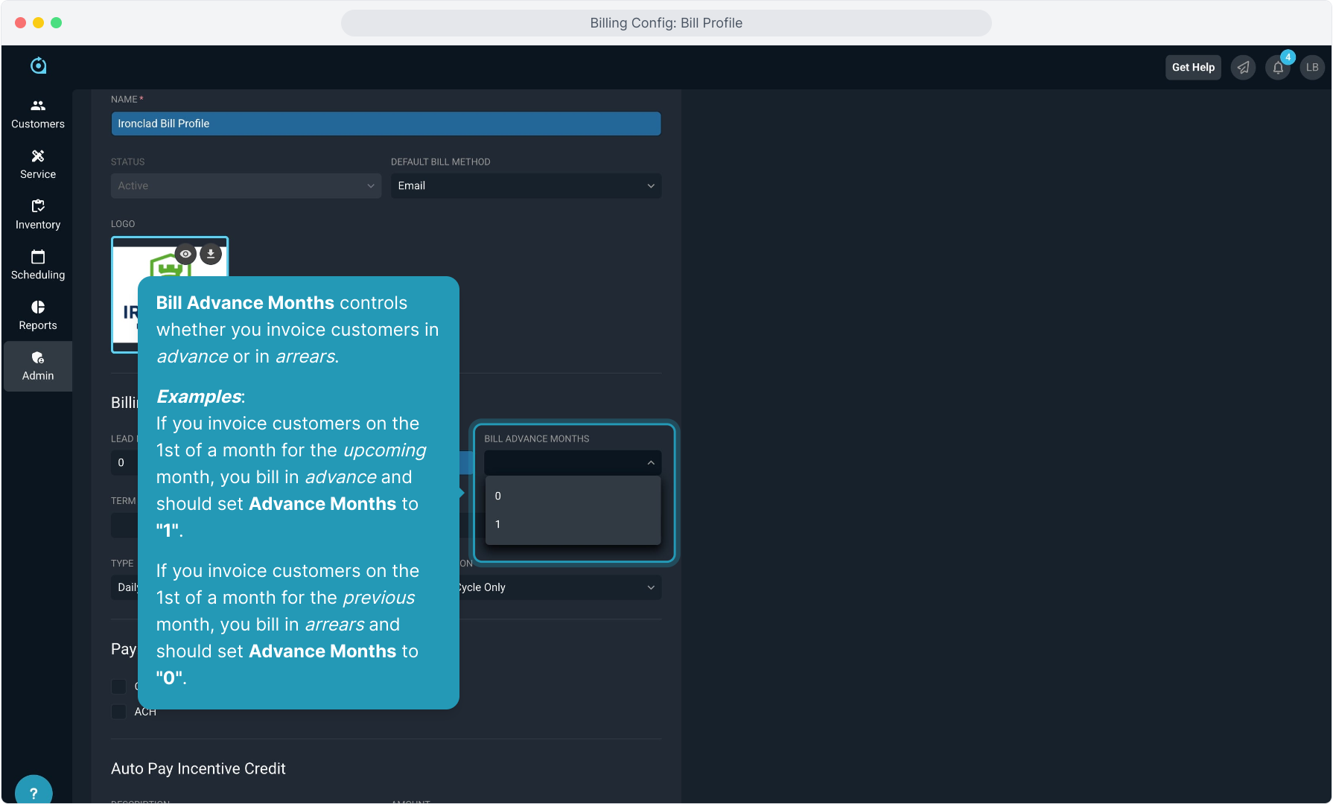Click the logo thumbnail image

click(x=170, y=295)
